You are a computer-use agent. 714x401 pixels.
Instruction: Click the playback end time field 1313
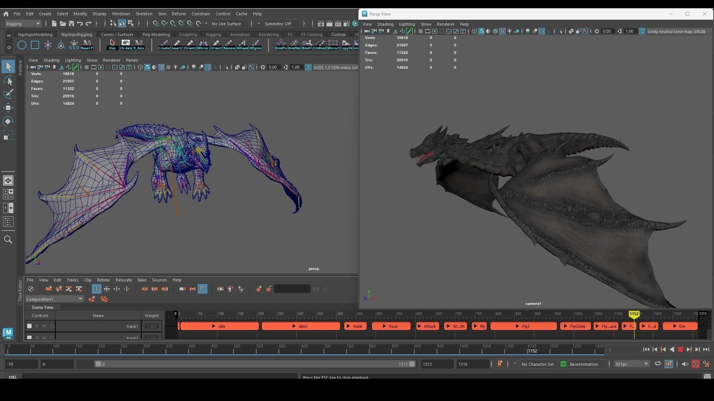[x=437, y=364]
